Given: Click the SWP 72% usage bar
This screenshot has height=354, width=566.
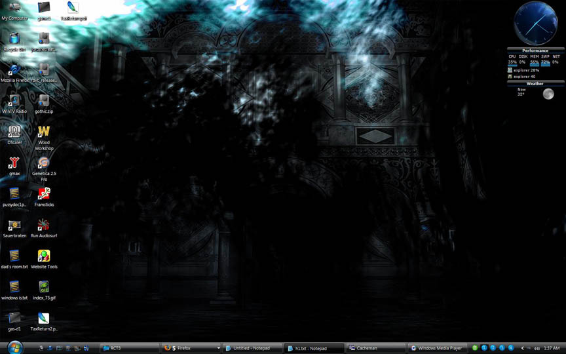Looking at the screenshot, I should (546, 64).
